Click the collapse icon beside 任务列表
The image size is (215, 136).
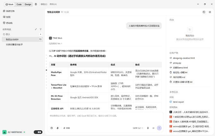(x=36, y=29)
